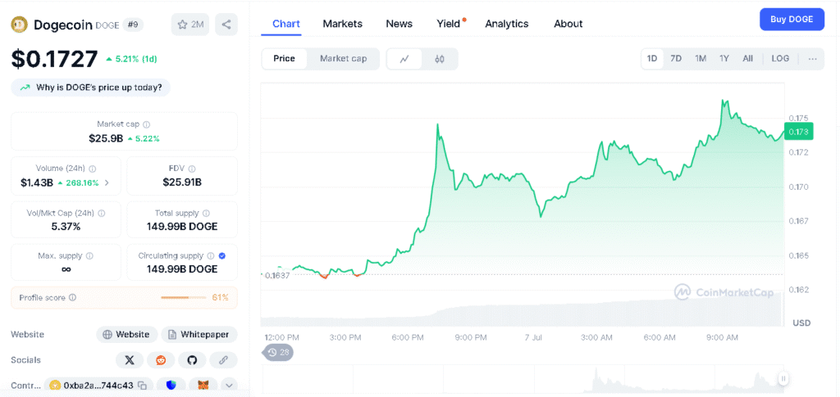
Task: Add Dogecoin to watchlist via star button
Action: (190, 25)
